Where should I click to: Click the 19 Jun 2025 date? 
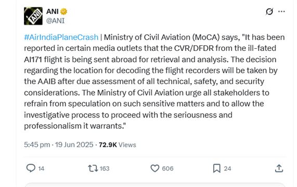click(x=74, y=145)
